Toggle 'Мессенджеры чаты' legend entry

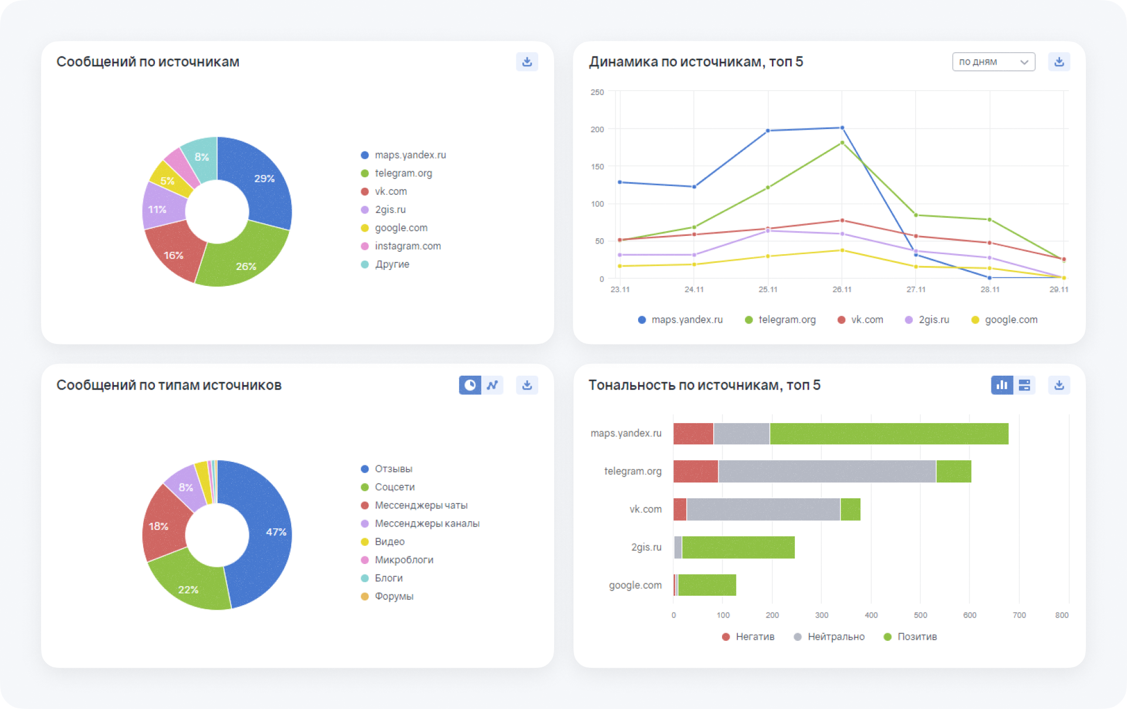tap(414, 505)
